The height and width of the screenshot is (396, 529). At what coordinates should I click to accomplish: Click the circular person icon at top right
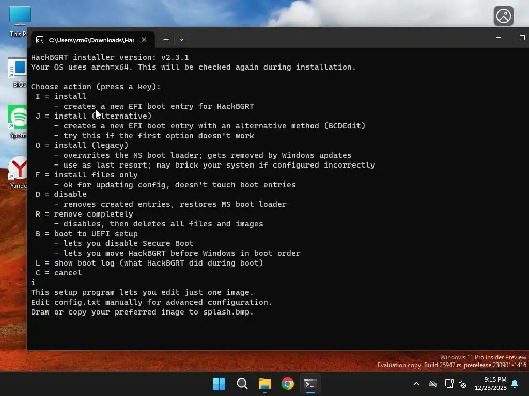click(503, 16)
